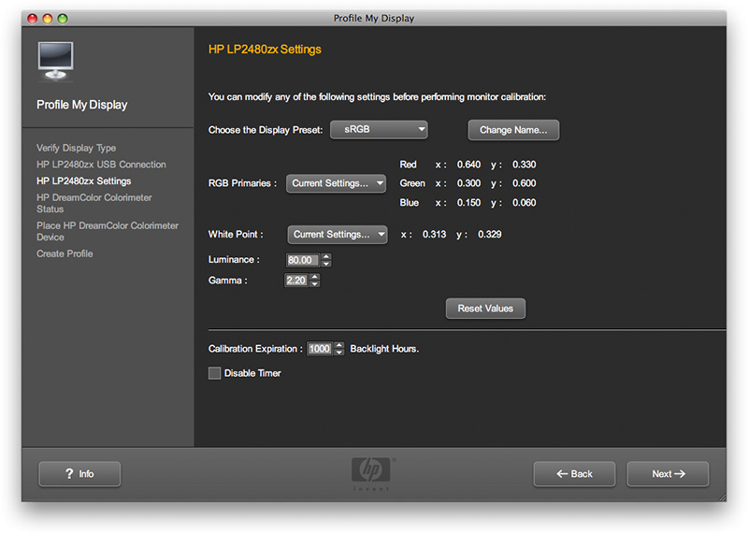Select HP DreamColor Colorimeter Status step
This screenshot has width=748, height=534.
tap(94, 203)
